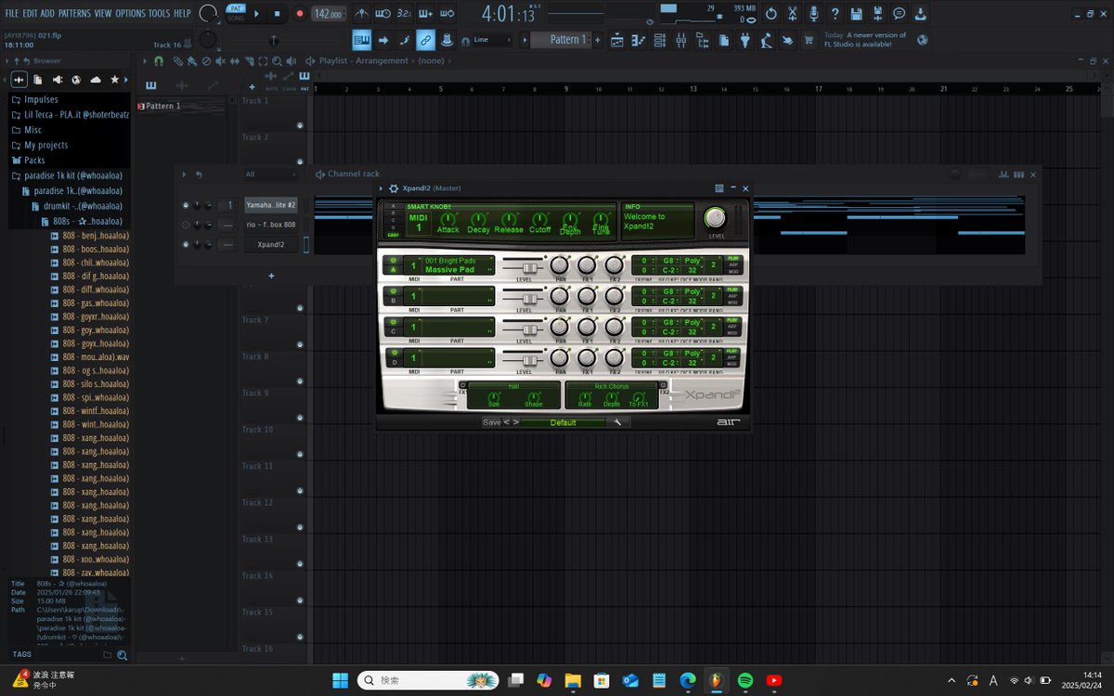
Task: Toggle the playlist magnet snap icon
Action: pyautogui.click(x=159, y=60)
